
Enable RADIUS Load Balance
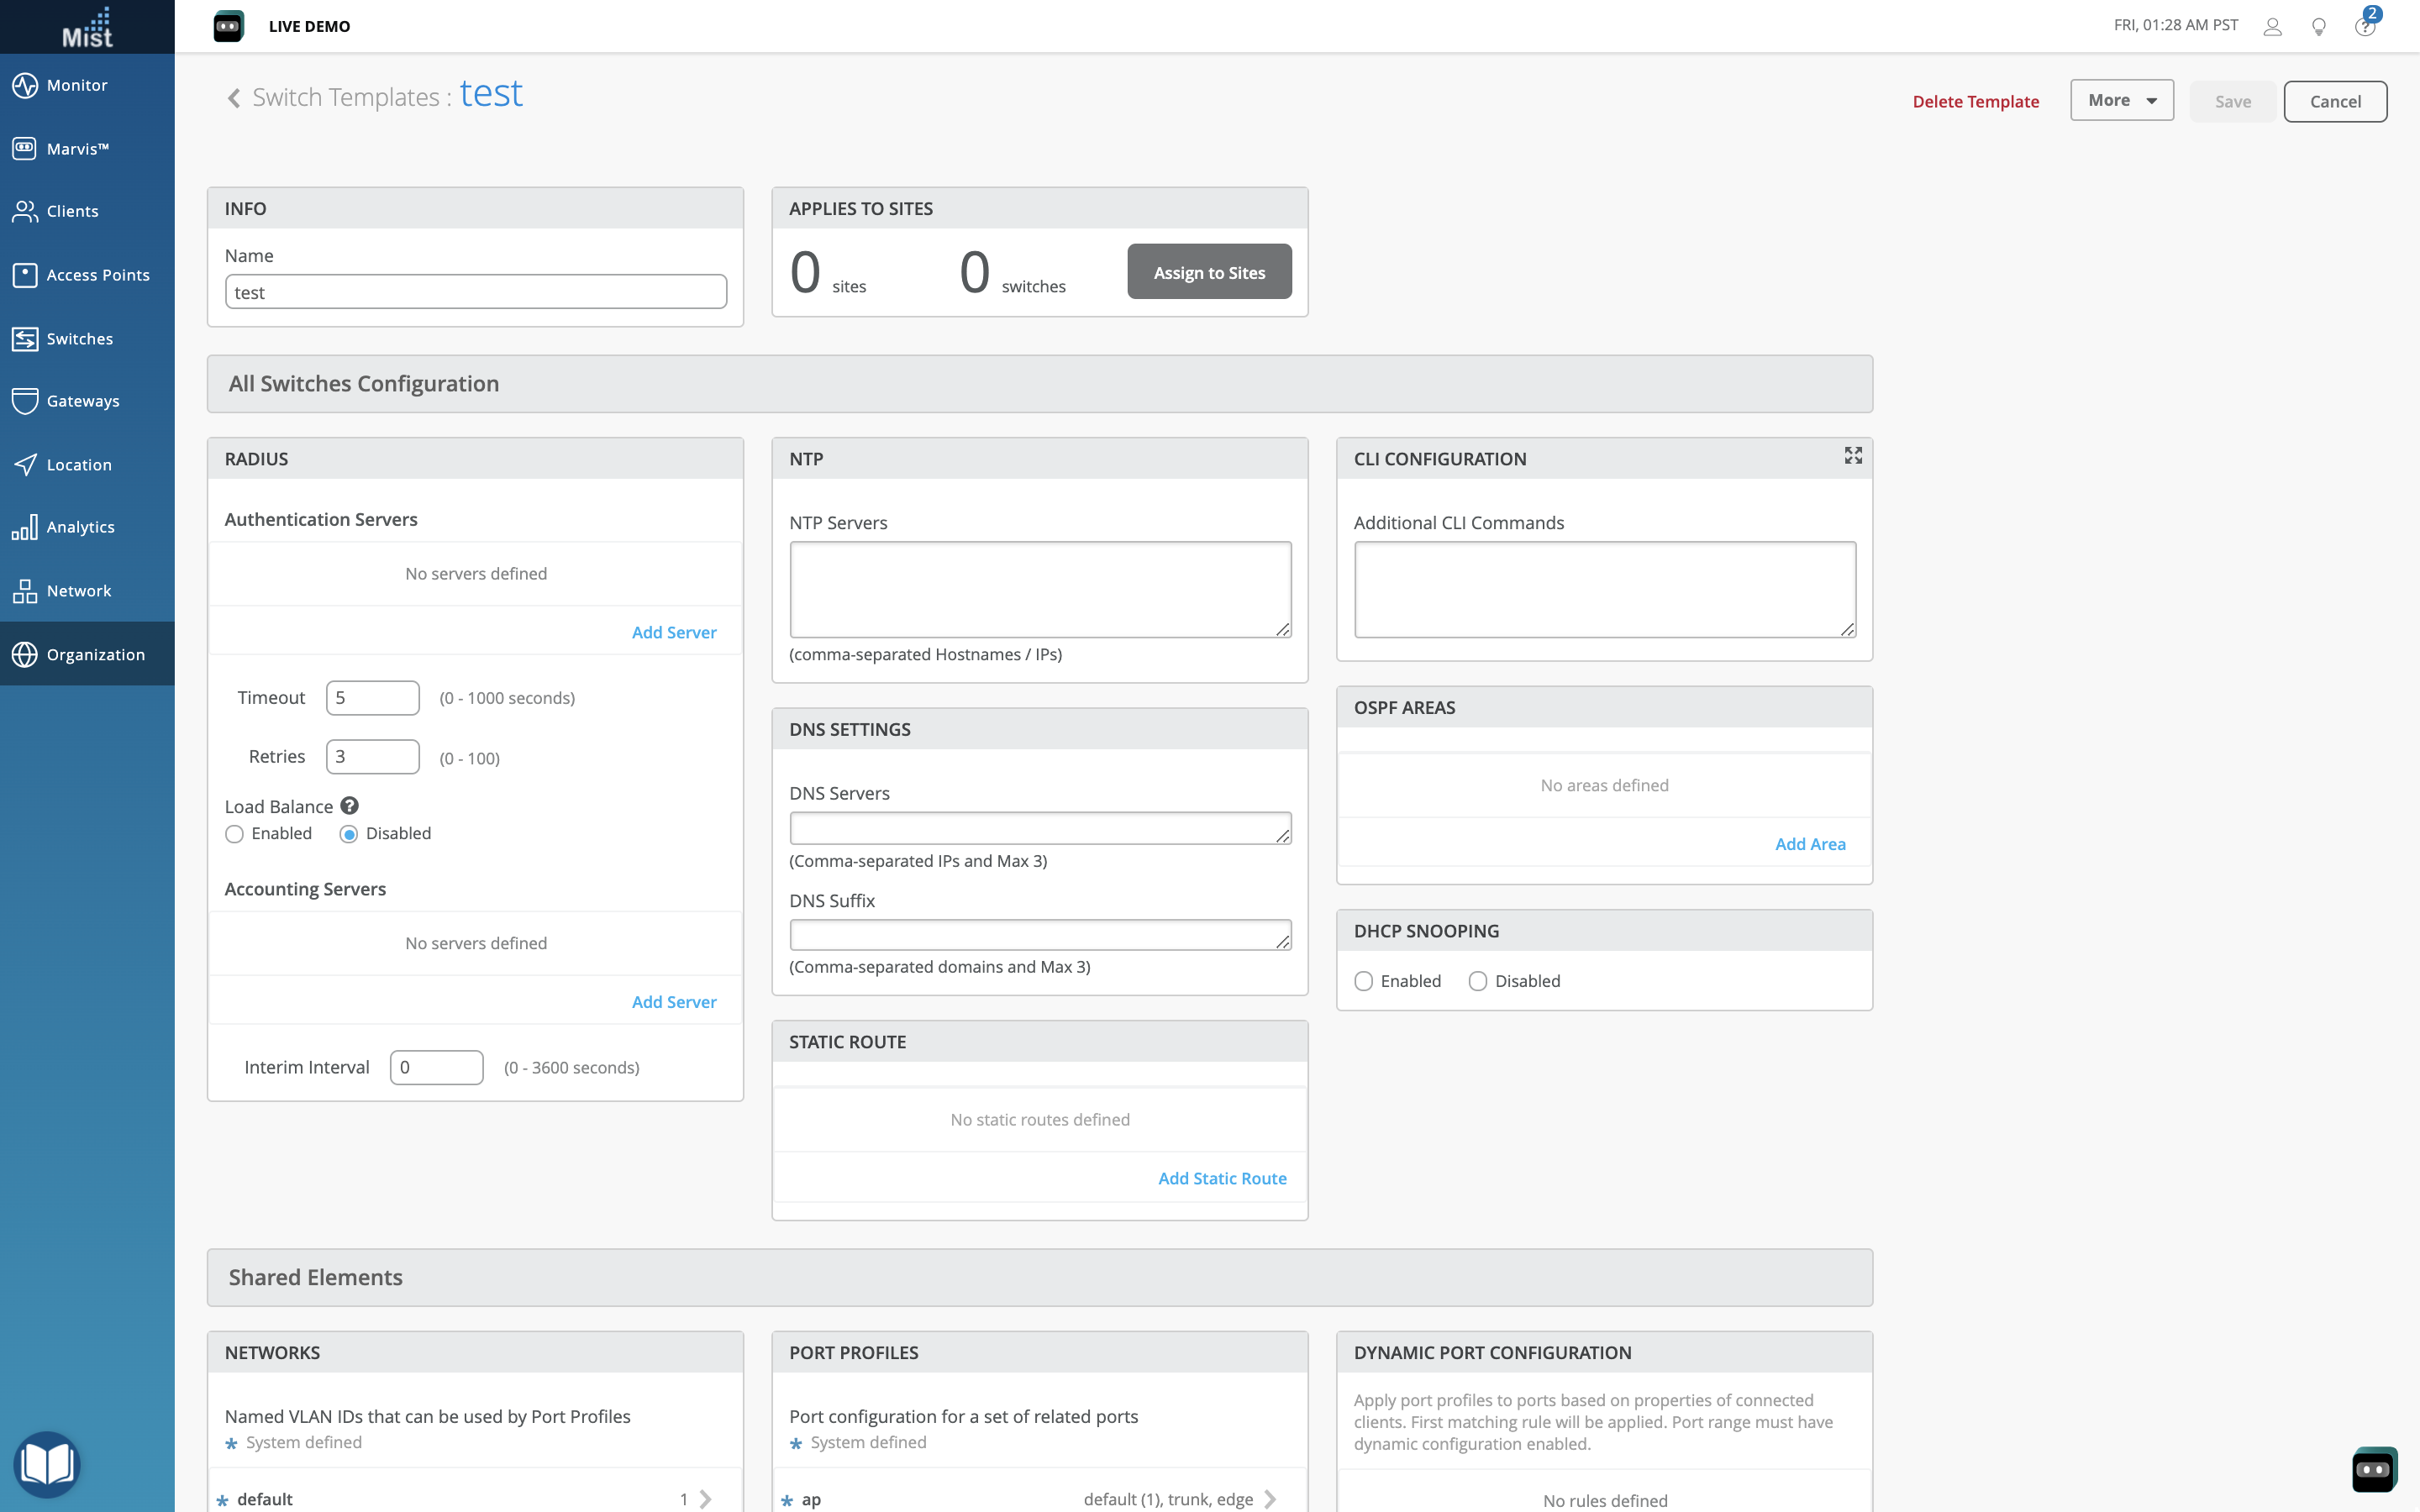point(235,834)
